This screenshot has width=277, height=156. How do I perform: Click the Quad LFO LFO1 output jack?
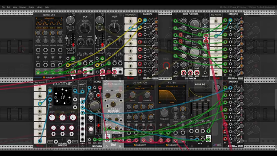pos(38,72)
